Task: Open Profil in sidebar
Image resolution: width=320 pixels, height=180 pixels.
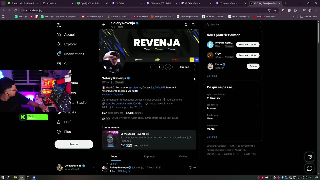Action: coord(64,122)
